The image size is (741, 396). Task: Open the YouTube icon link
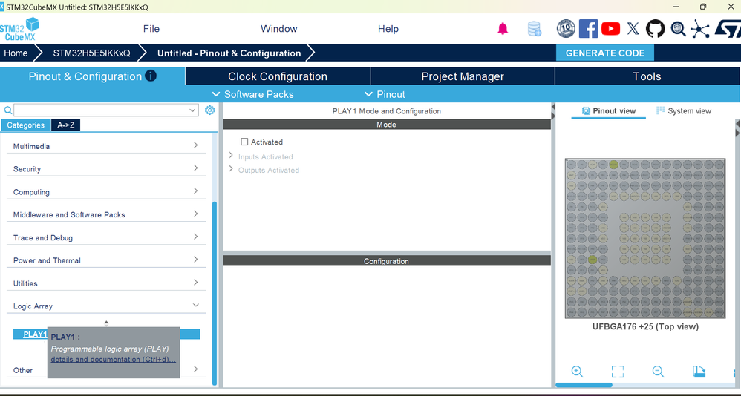click(x=610, y=29)
